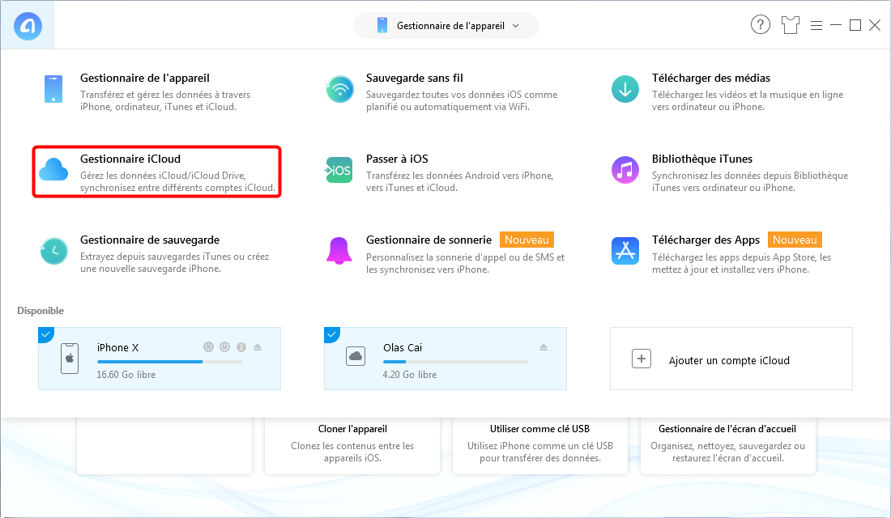Click Ajouter un compte iCloud
The image size is (891, 518).
tap(731, 359)
